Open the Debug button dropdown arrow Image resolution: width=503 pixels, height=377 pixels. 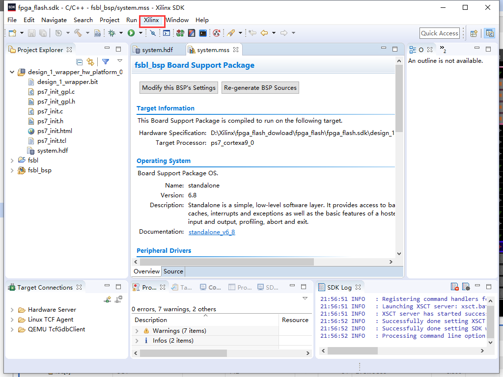[x=121, y=33]
